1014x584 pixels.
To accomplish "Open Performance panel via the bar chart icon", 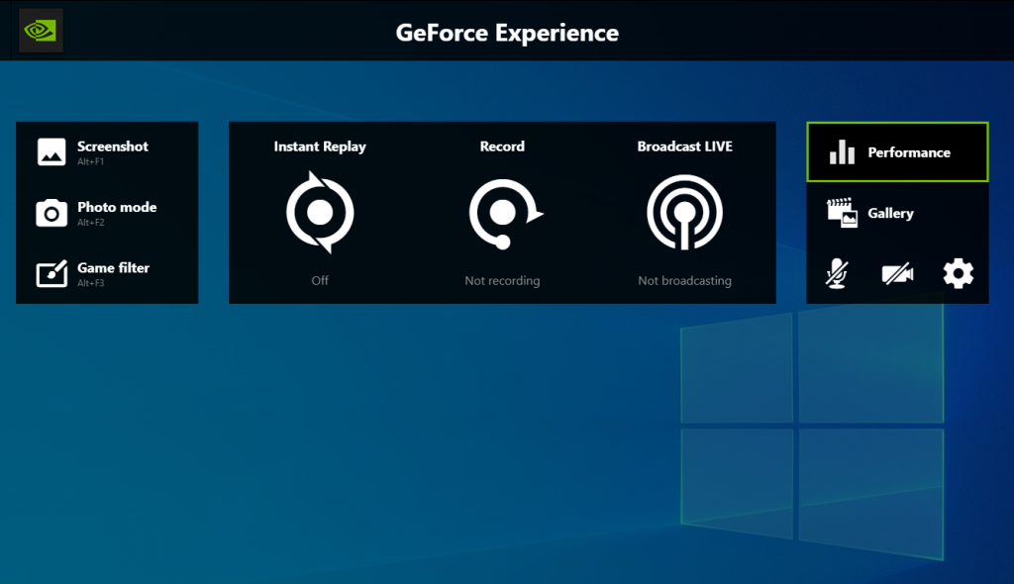I will point(843,151).
